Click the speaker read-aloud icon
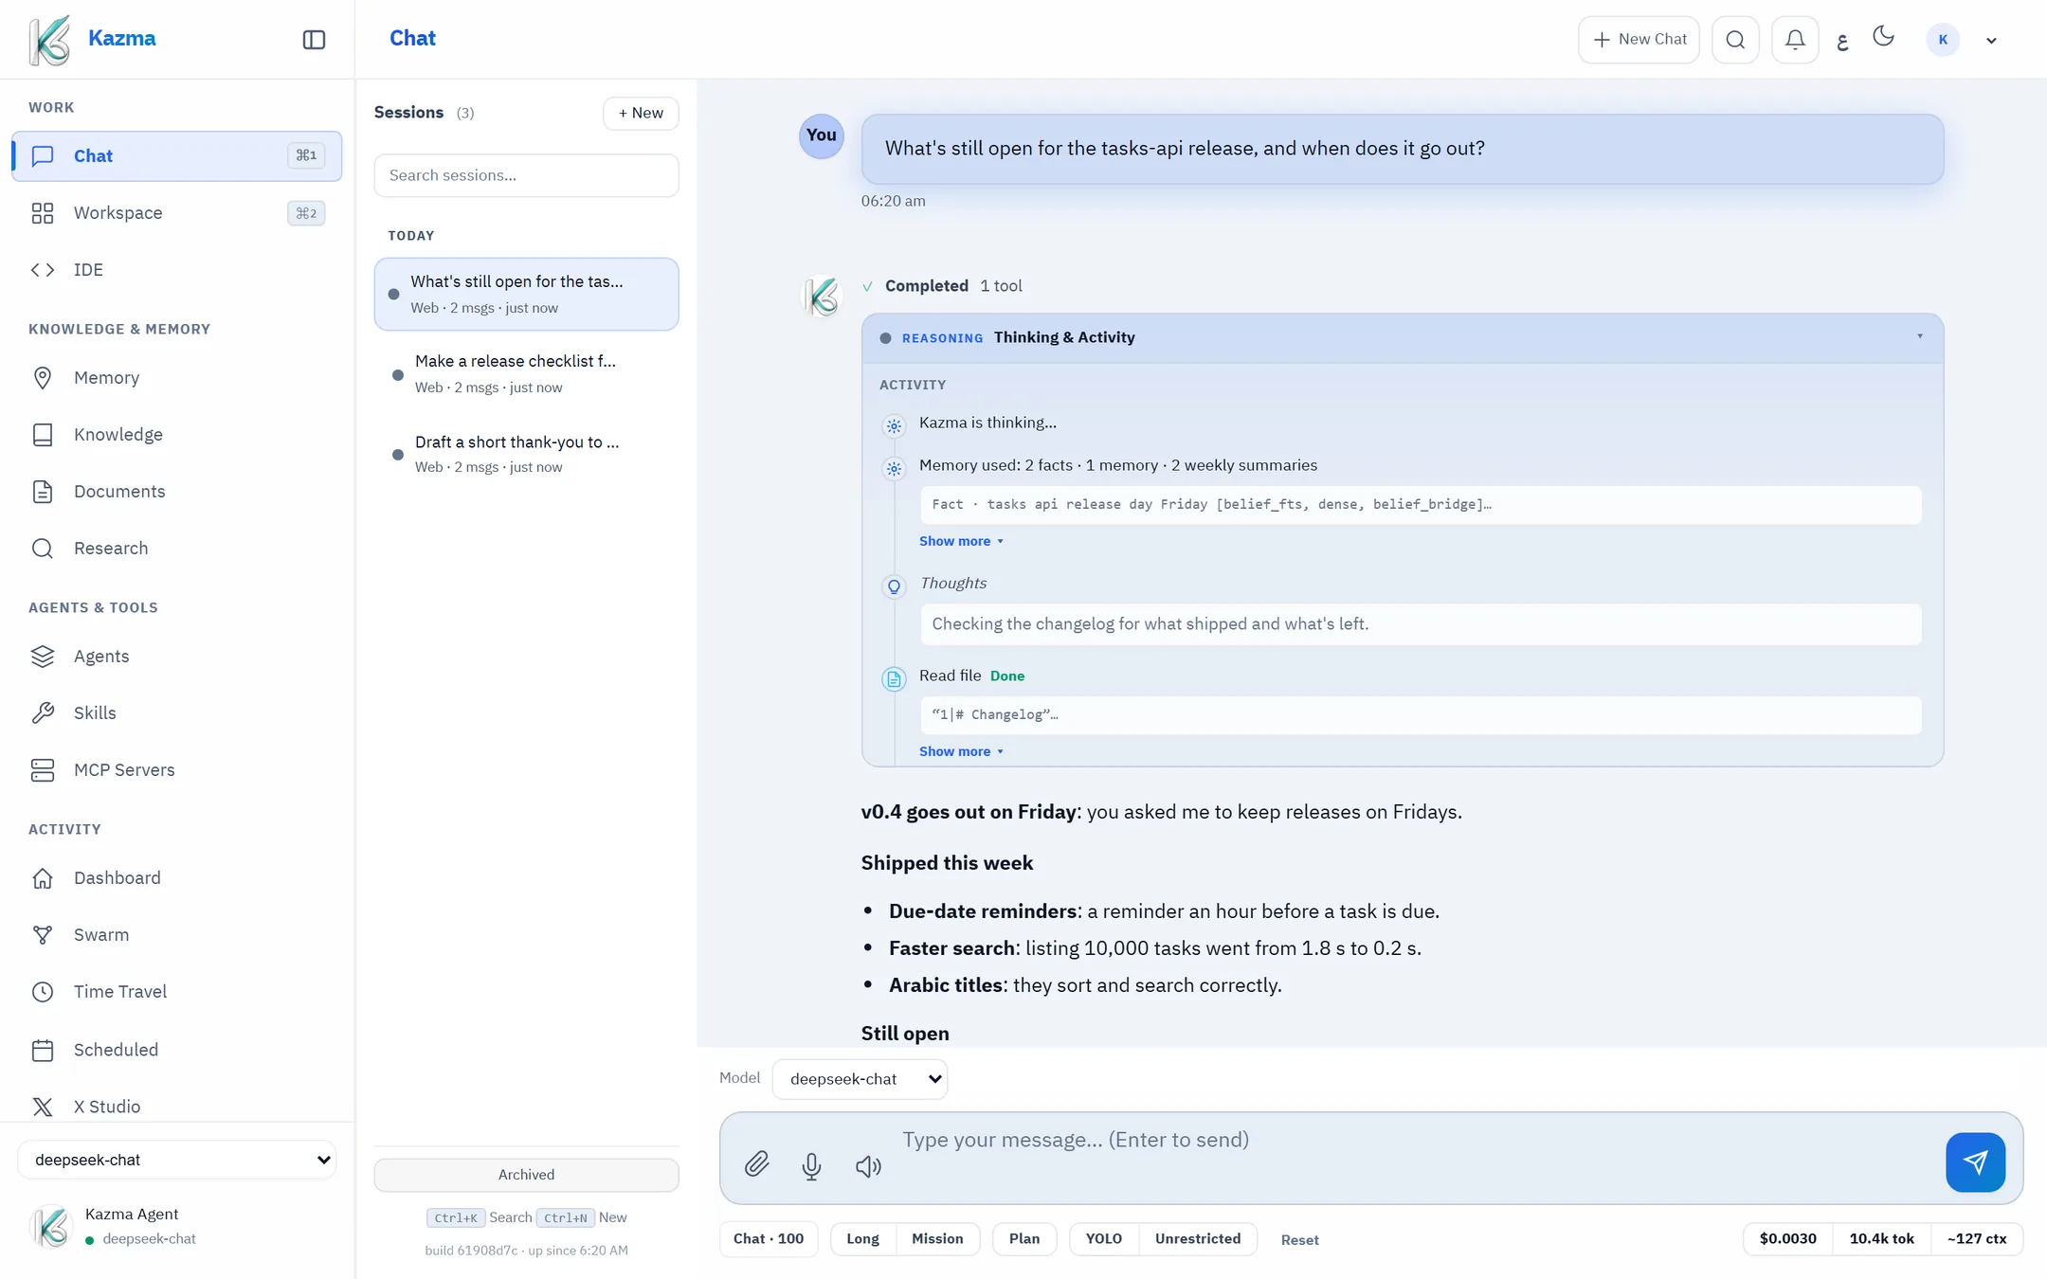 tap(868, 1166)
